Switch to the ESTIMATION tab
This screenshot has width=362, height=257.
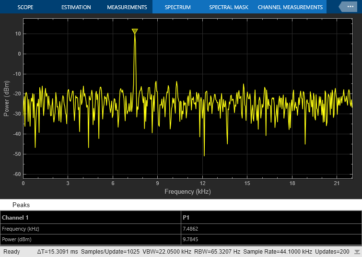pyautogui.click(x=76, y=7)
